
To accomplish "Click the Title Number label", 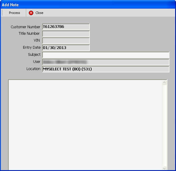I will [x=29, y=34].
